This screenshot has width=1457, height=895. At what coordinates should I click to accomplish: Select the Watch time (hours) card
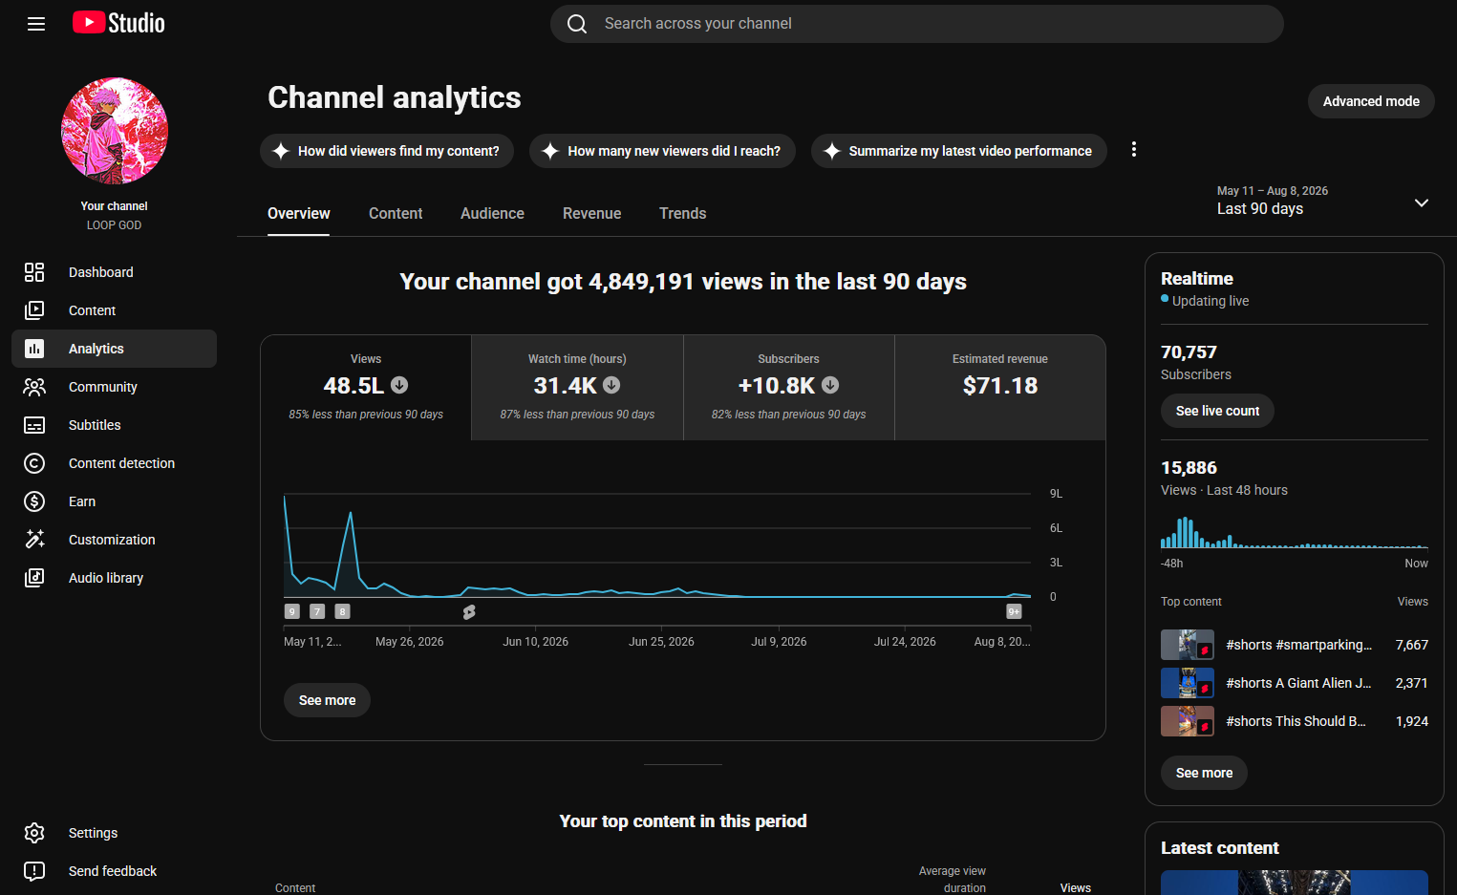(x=577, y=388)
